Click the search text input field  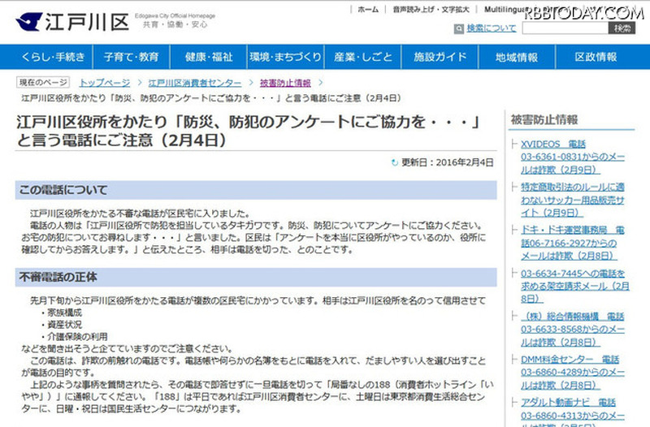562,28
